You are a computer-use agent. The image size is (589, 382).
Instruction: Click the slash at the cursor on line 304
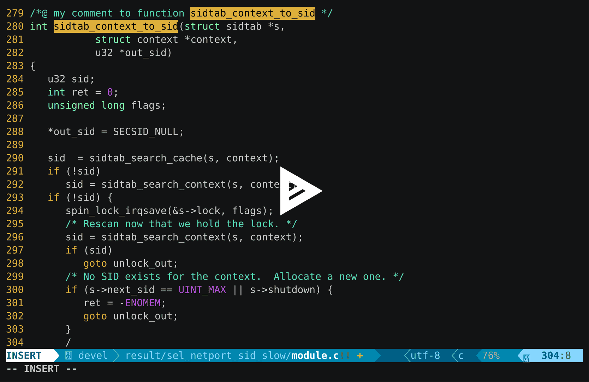pos(68,342)
